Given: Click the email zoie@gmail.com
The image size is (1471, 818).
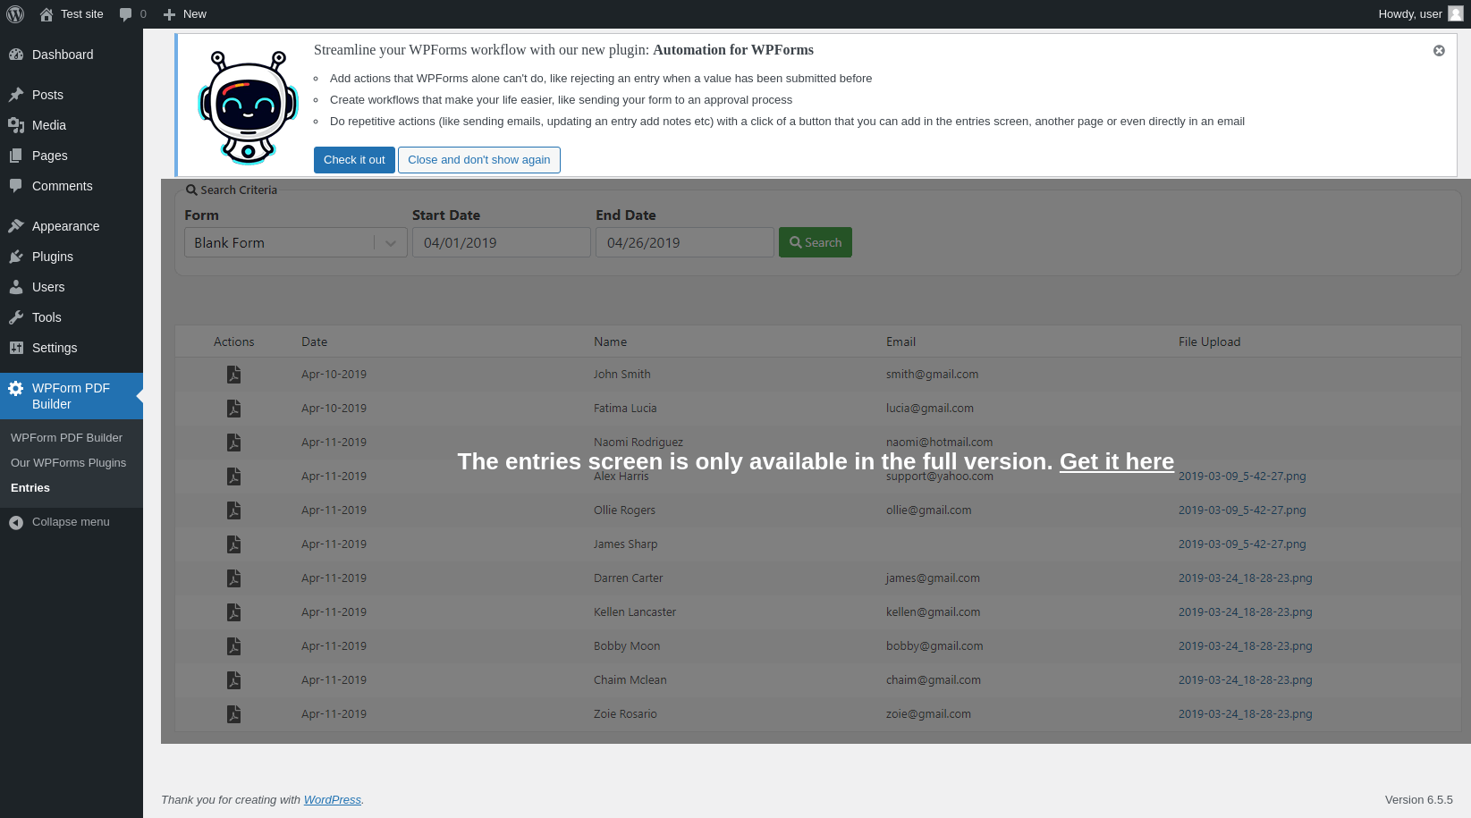Looking at the screenshot, I should pos(928,714).
